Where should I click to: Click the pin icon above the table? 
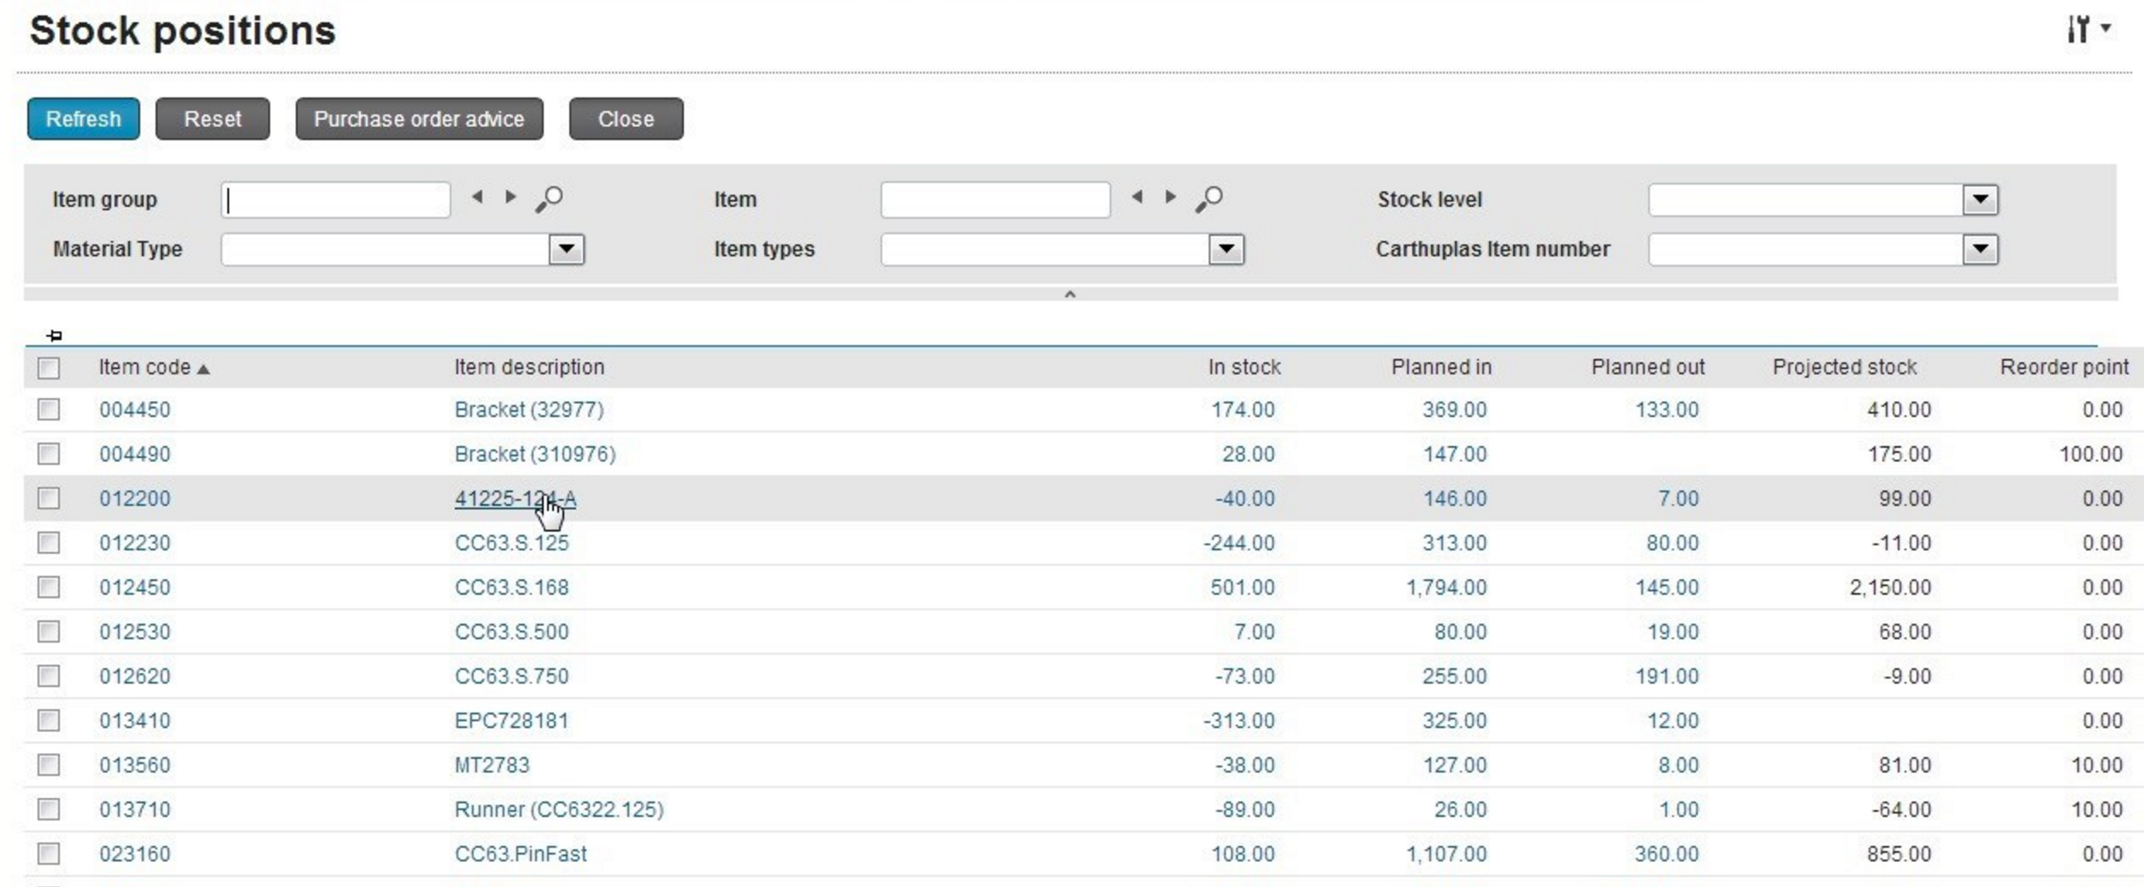pyautogui.click(x=54, y=336)
